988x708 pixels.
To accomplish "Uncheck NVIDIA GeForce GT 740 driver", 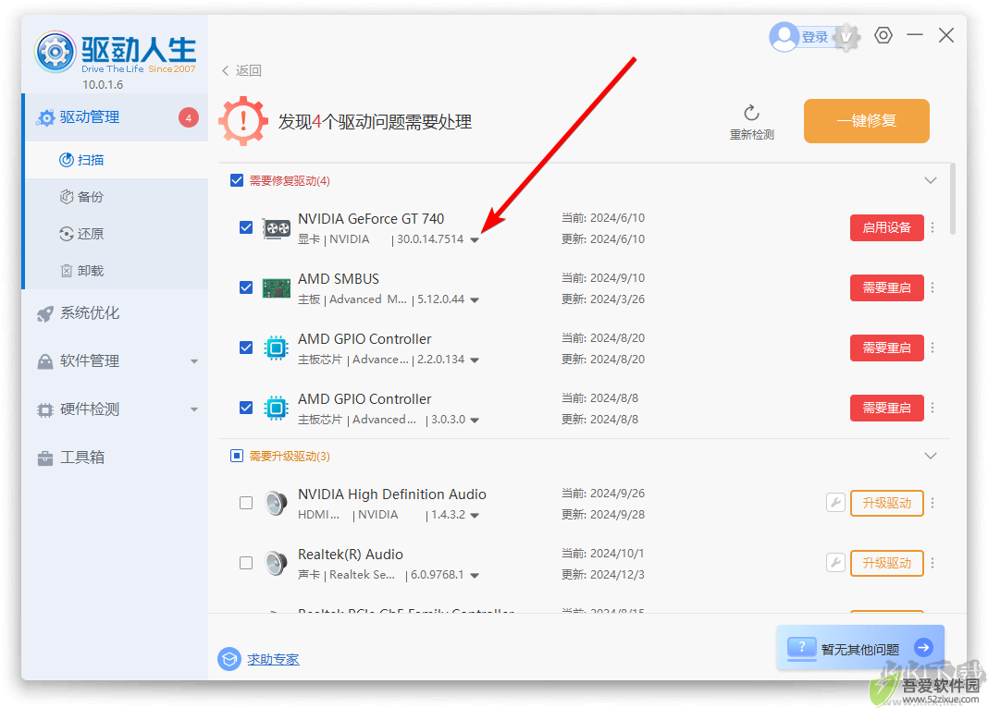I will coord(246,227).
